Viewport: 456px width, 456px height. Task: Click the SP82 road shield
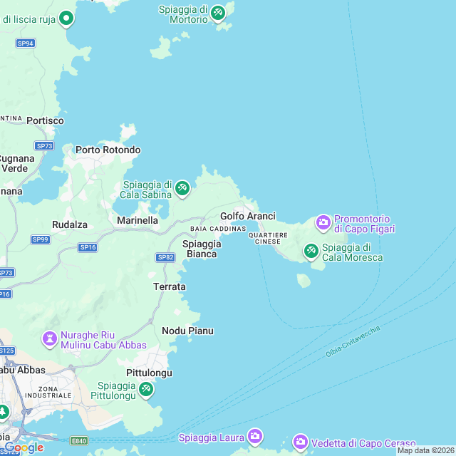click(165, 257)
